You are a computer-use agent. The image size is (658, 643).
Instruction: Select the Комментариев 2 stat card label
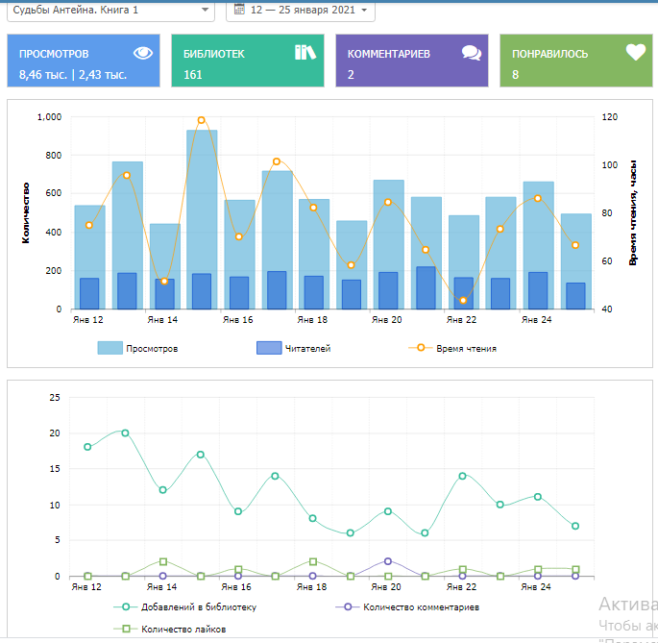388,54
